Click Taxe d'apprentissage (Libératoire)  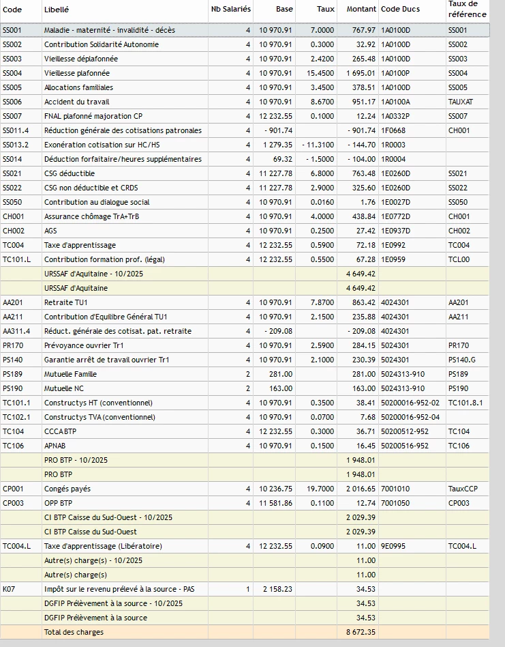point(103,546)
